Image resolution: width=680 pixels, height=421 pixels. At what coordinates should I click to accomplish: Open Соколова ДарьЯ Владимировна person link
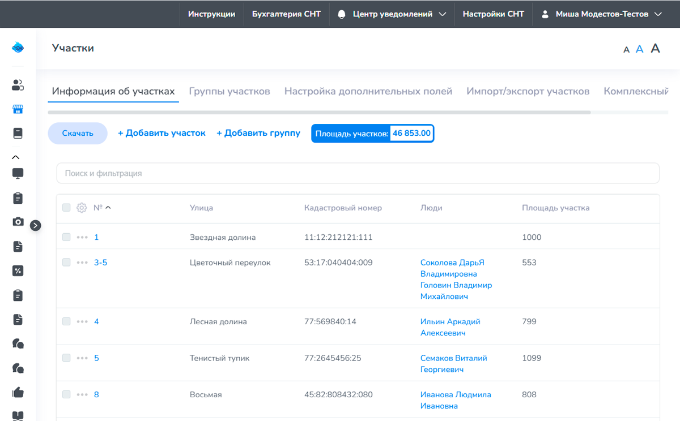point(452,268)
